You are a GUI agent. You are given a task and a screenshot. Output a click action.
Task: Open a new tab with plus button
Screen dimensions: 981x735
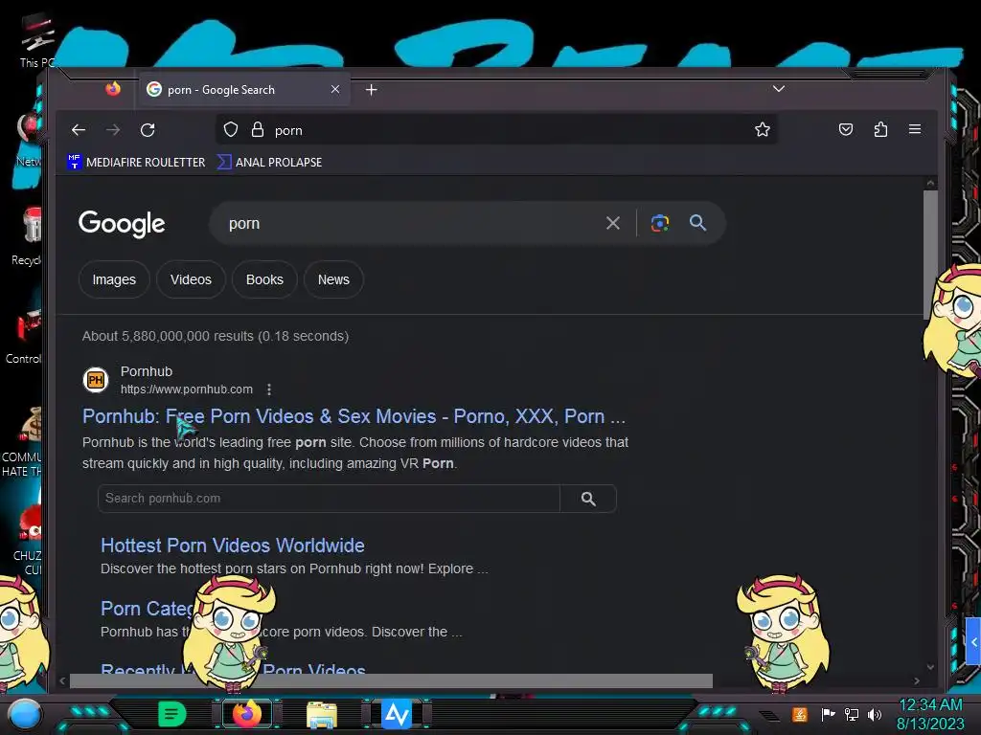371,90
